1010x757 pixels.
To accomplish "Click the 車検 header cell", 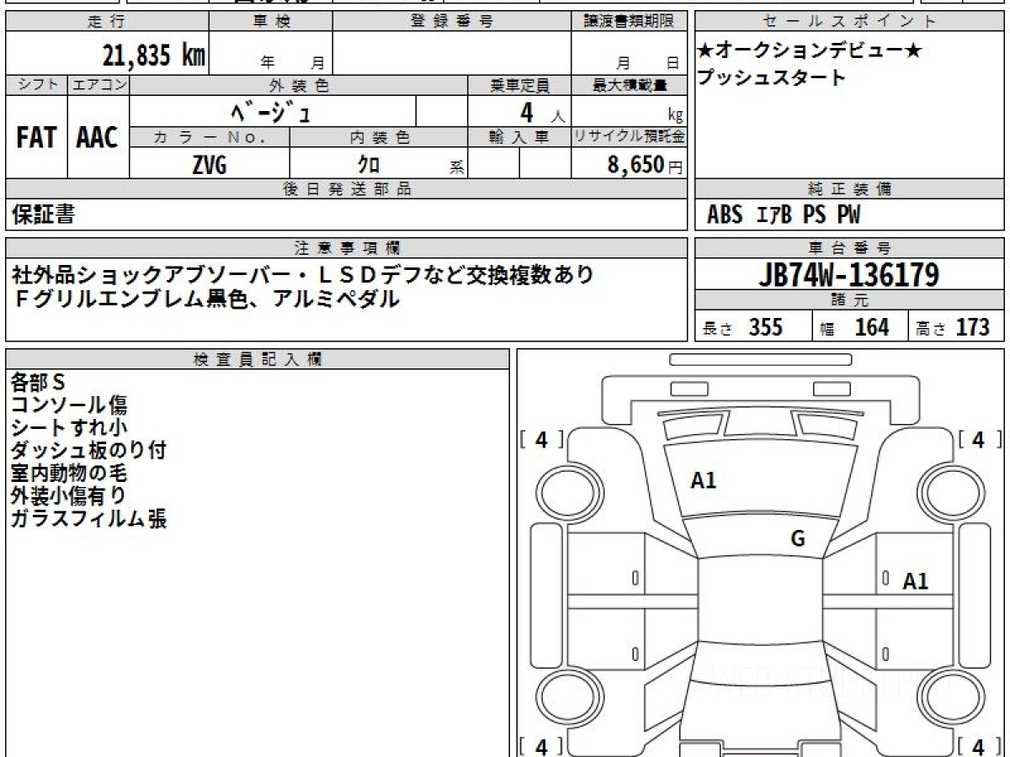I will click(271, 22).
